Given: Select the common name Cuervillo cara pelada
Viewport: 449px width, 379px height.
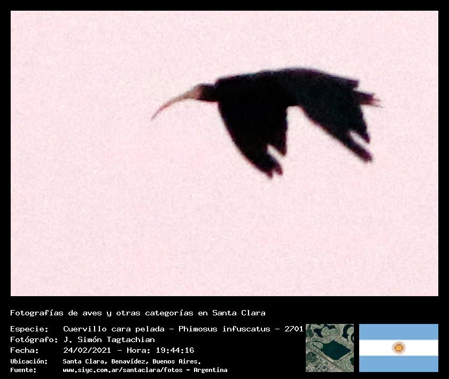Looking at the screenshot, I should click(113, 329).
